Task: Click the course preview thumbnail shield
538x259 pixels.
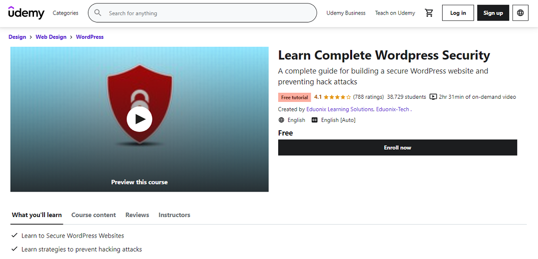Action: 140,103
